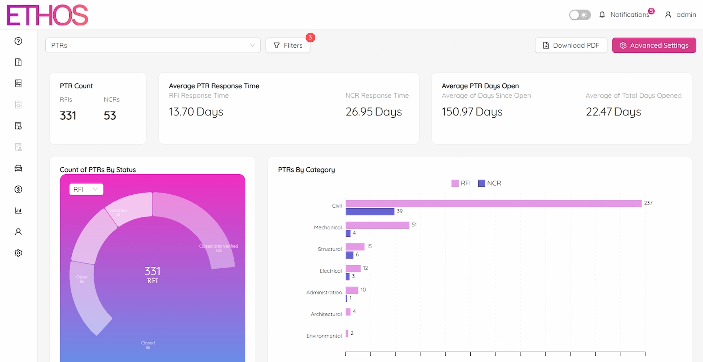The image size is (703, 362).
Task: Open the help icon in the sidebar
Action: click(18, 41)
